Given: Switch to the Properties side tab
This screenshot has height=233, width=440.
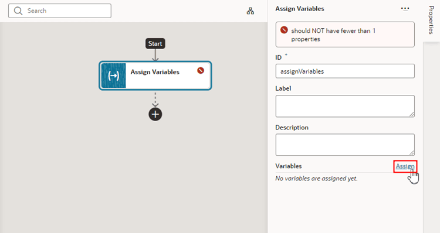Looking at the screenshot, I should (431, 20).
